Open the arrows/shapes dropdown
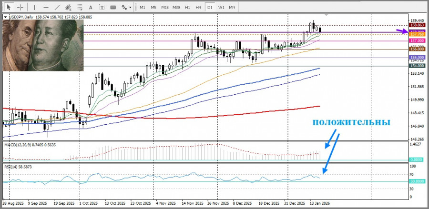This screenshot has width=429, height=209. click(x=126, y=7)
